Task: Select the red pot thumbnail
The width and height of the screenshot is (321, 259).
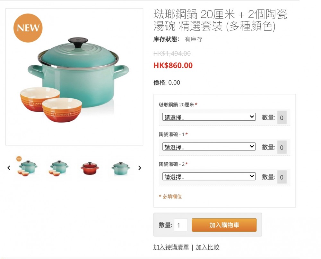Action: click(90, 168)
